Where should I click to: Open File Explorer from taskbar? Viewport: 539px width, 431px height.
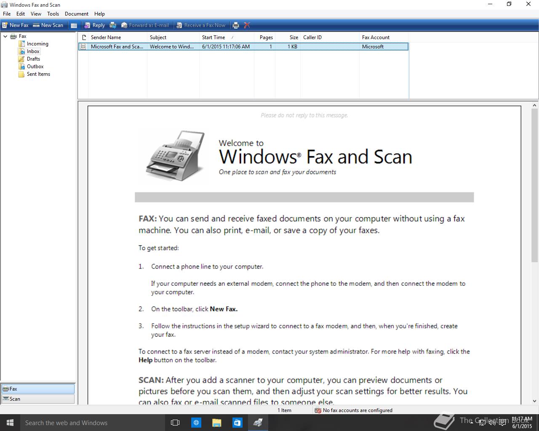216,423
